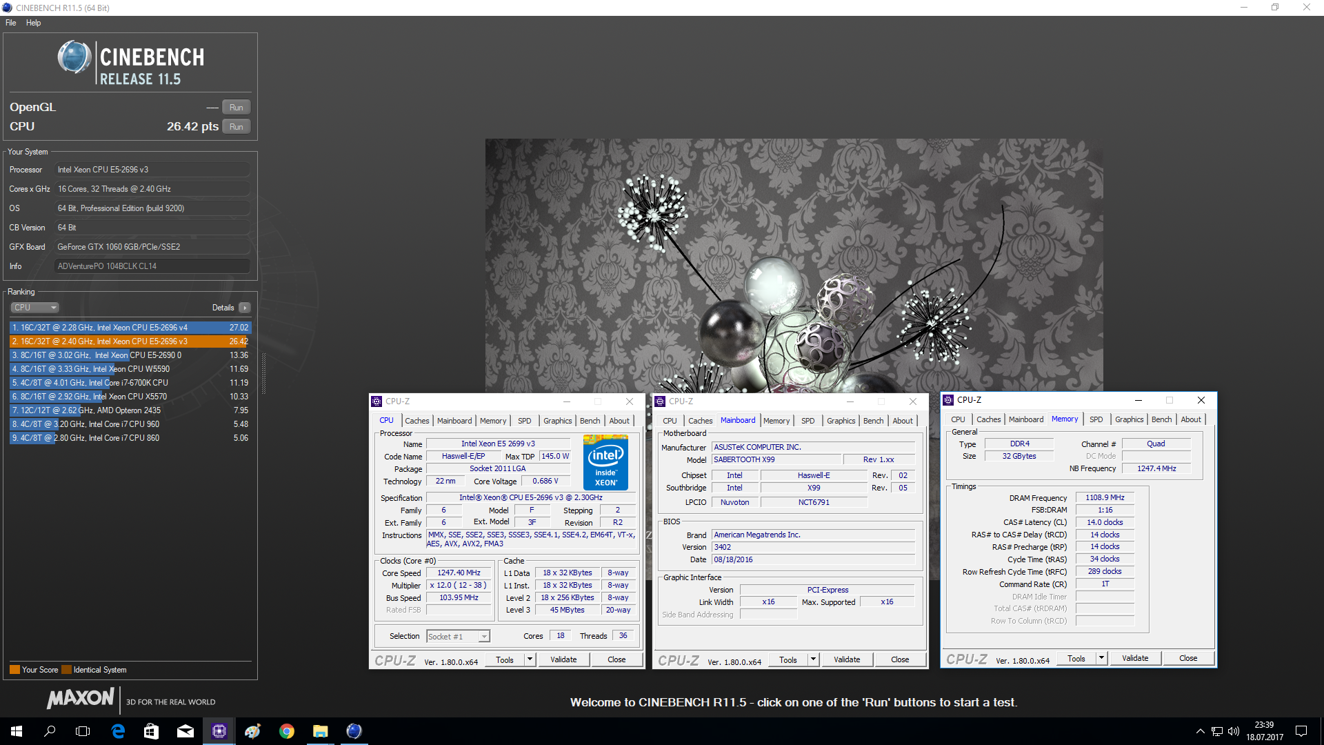Open Tools dropdown arrow in Memory CPU-Z window
1324x745 pixels.
point(1101,659)
